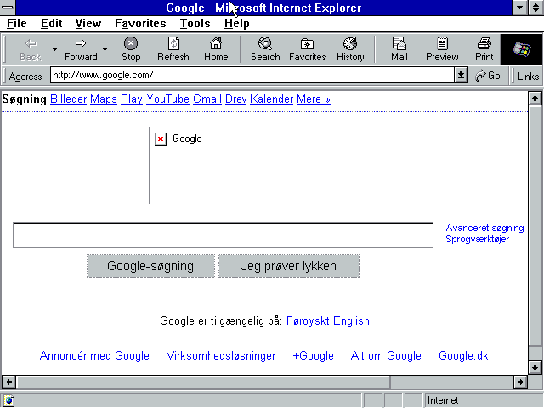
Task: Refresh the current page
Action: 173,49
